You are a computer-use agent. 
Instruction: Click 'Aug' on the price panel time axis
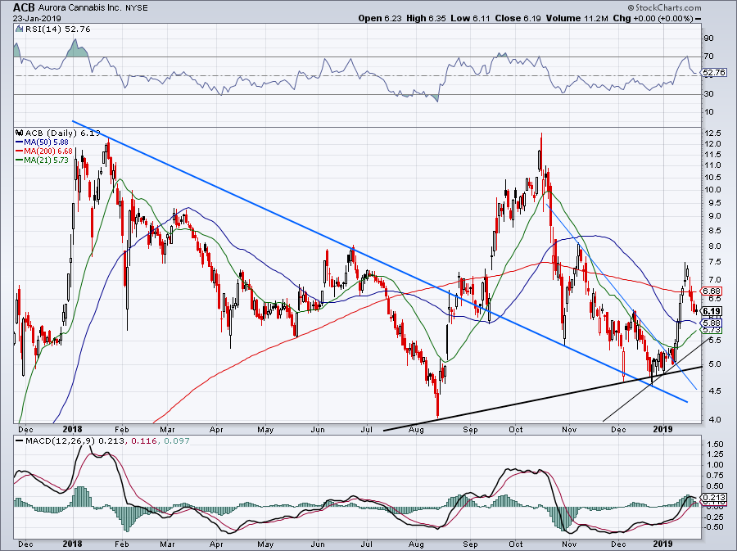pyautogui.click(x=417, y=429)
